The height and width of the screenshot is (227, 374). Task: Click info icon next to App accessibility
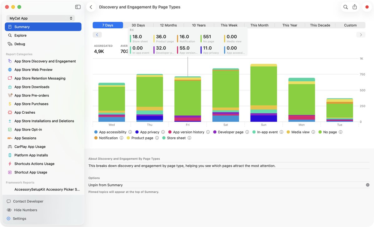(x=130, y=132)
